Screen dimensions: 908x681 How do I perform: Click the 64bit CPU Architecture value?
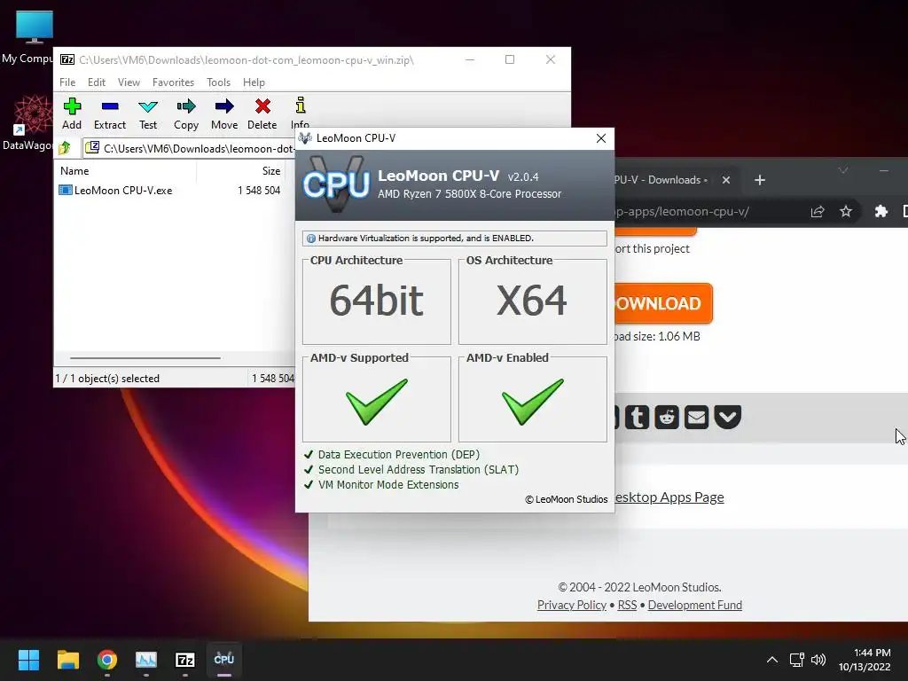[x=376, y=301]
